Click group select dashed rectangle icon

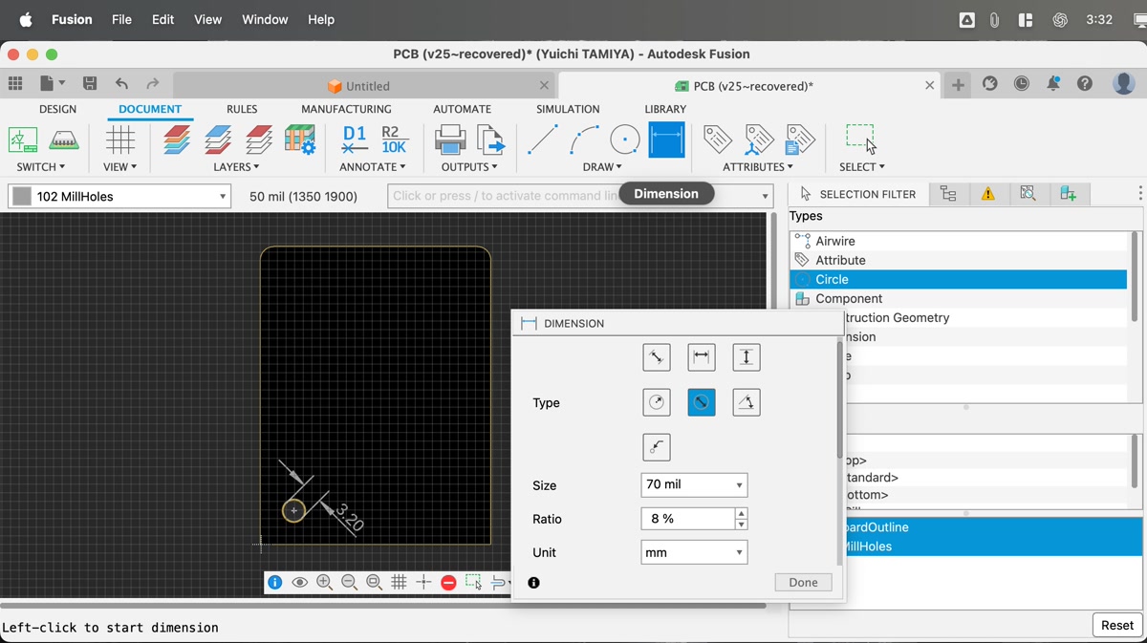[x=860, y=138]
